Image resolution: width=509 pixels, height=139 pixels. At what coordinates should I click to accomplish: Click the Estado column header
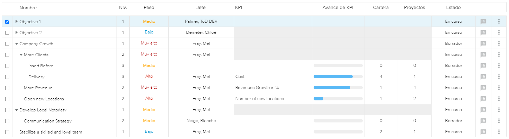click(453, 8)
